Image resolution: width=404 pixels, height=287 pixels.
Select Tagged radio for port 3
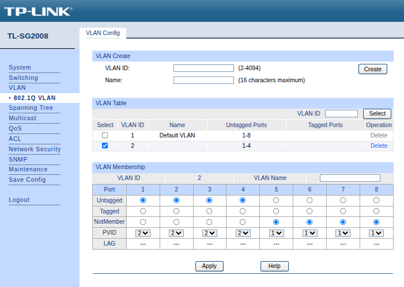[209, 211]
